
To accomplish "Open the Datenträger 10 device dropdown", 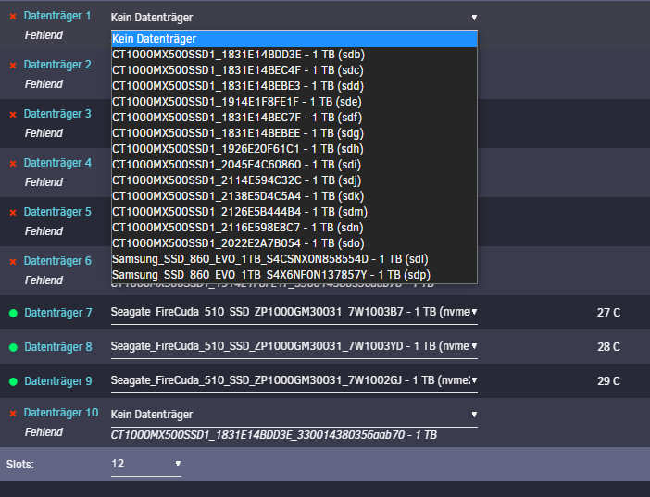I will click(294, 415).
